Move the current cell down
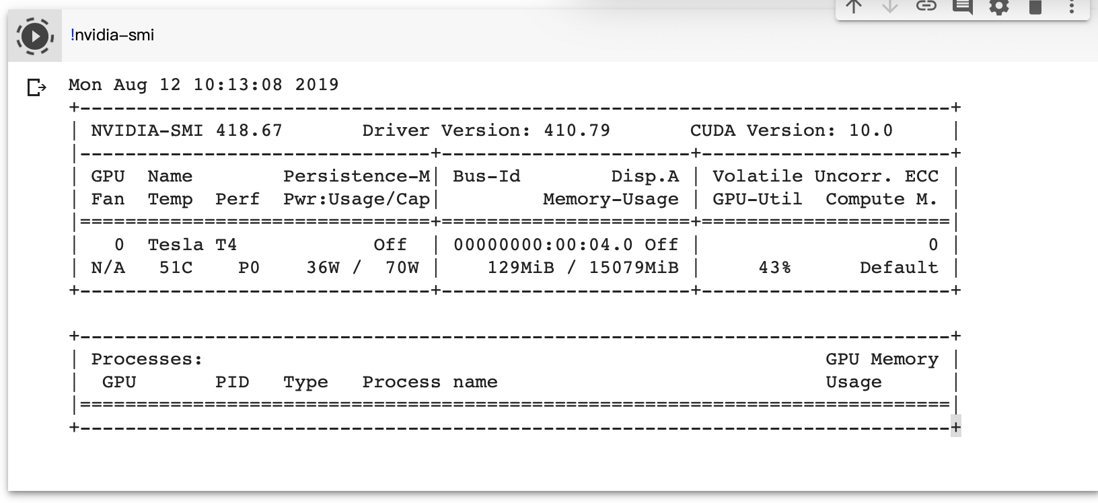This screenshot has height=503, width=1098. click(x=889, y=8)
